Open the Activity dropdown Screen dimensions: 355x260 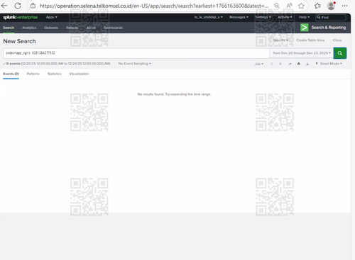tap(285, 17)
